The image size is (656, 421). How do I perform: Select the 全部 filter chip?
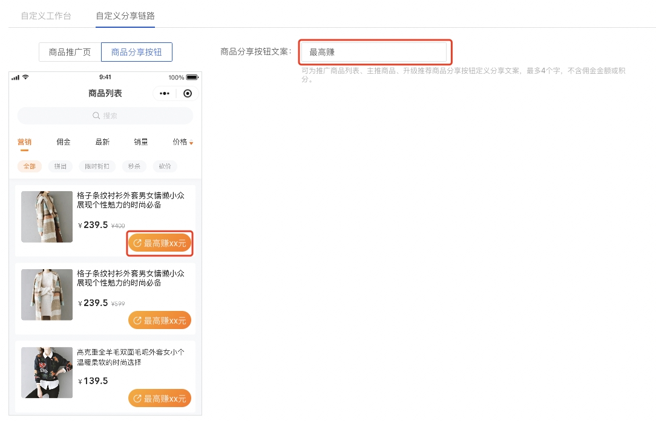tap(29, 166)
